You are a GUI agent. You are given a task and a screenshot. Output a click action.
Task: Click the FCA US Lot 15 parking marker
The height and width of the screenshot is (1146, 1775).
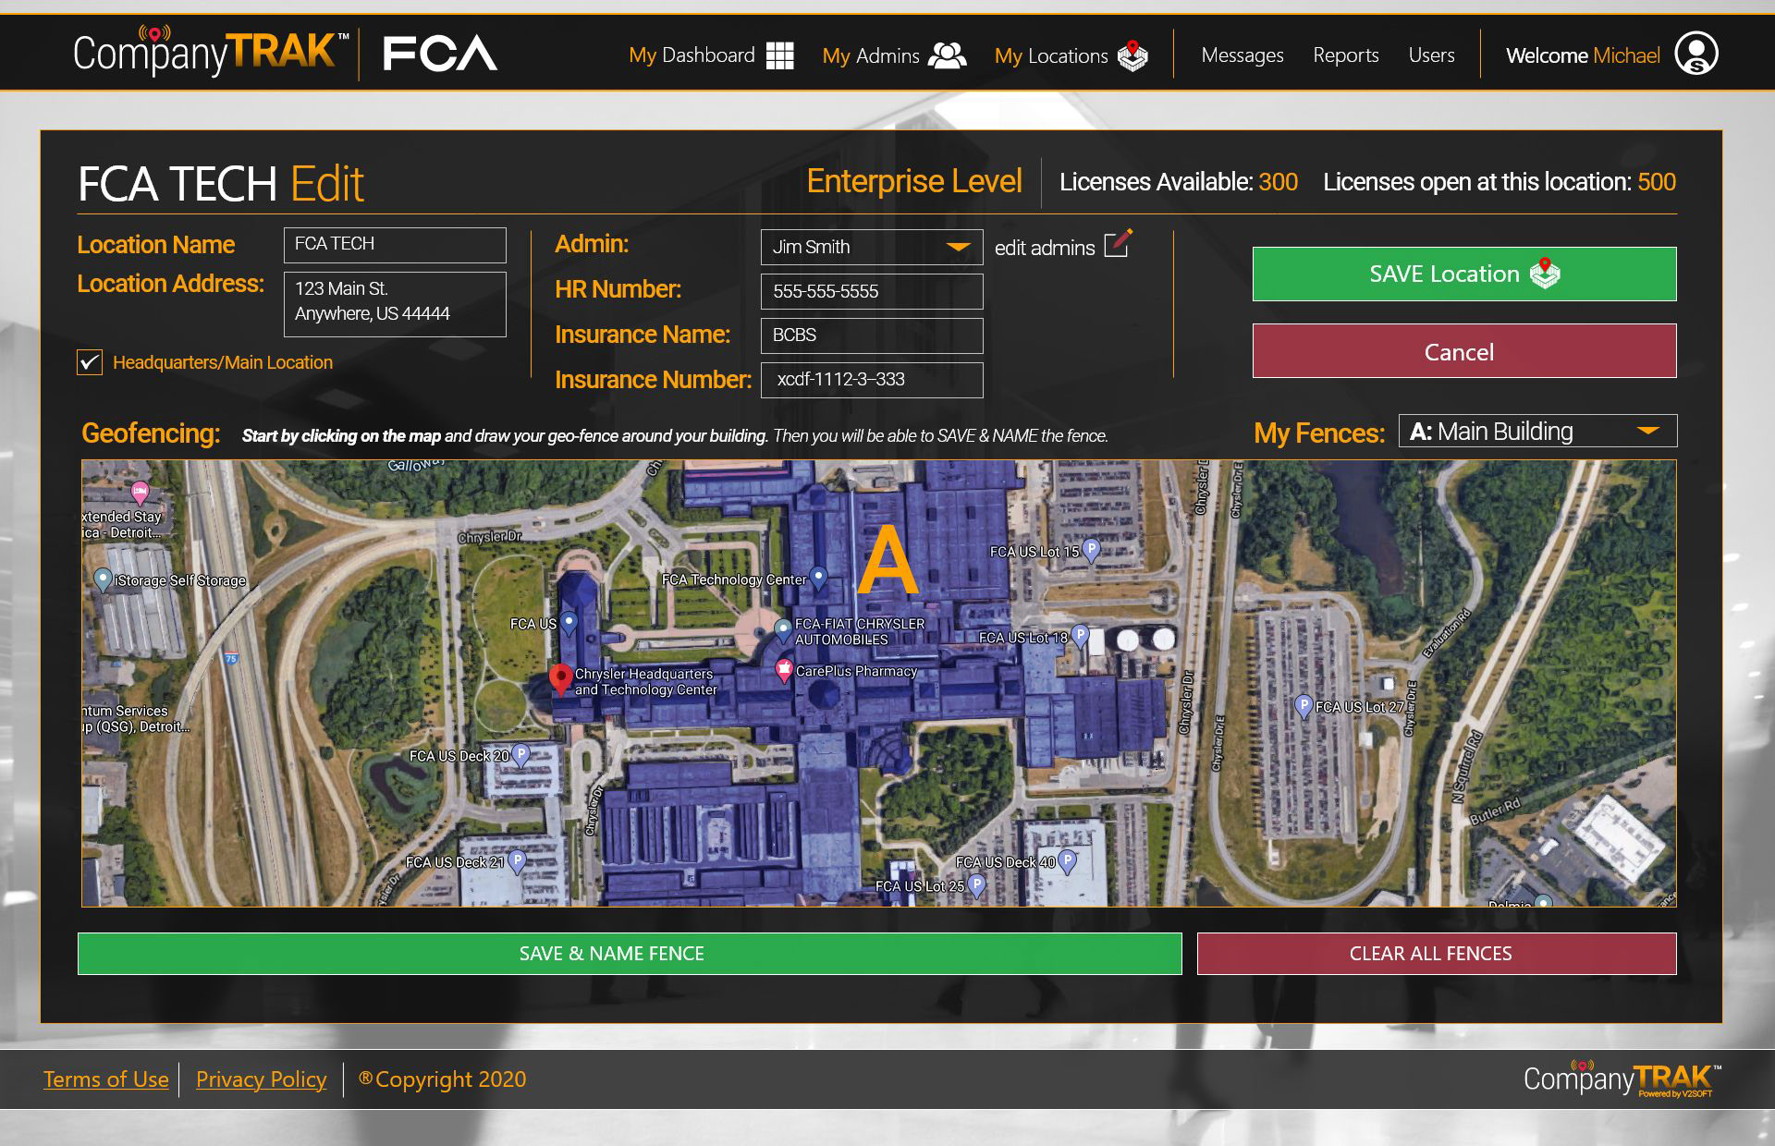(x=1091, y=550)
